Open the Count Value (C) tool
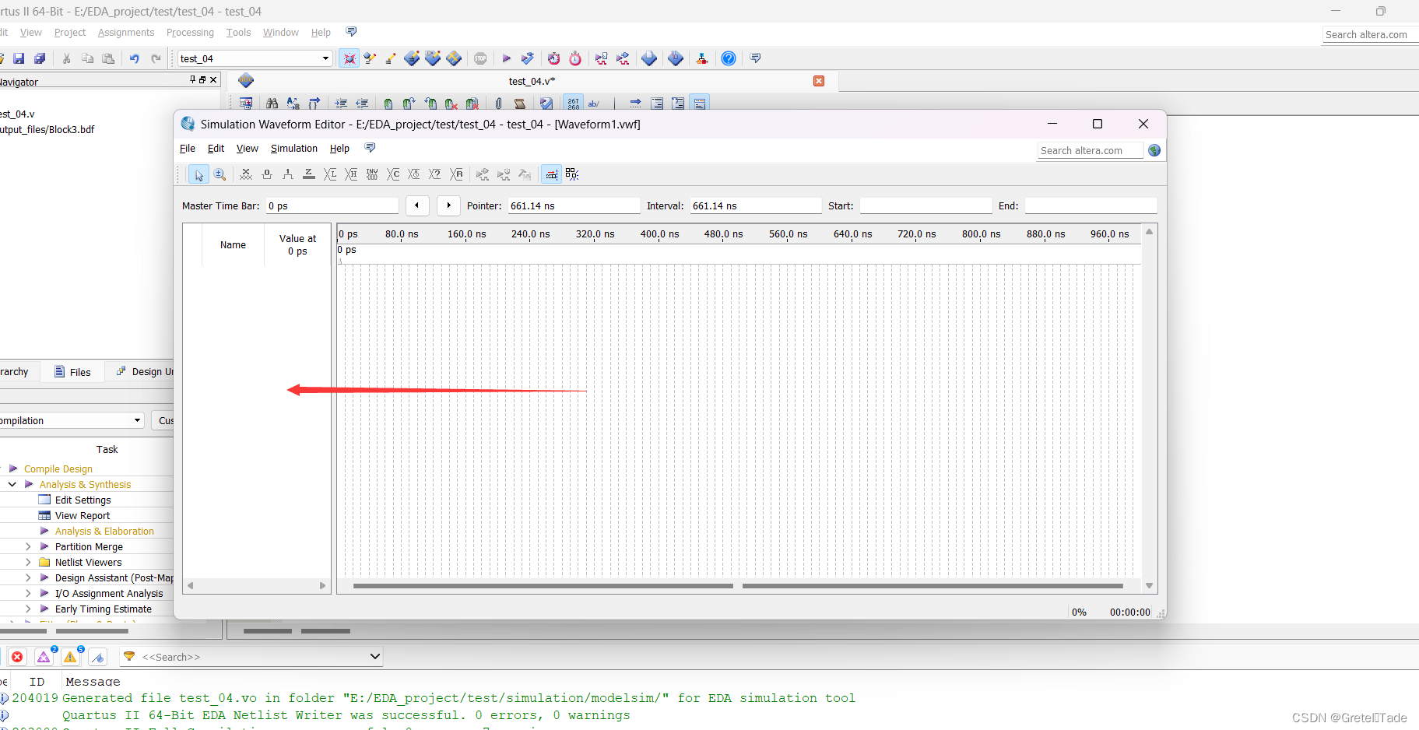The height and width of the screenshot is (730, 1419). tap(393, 174)
